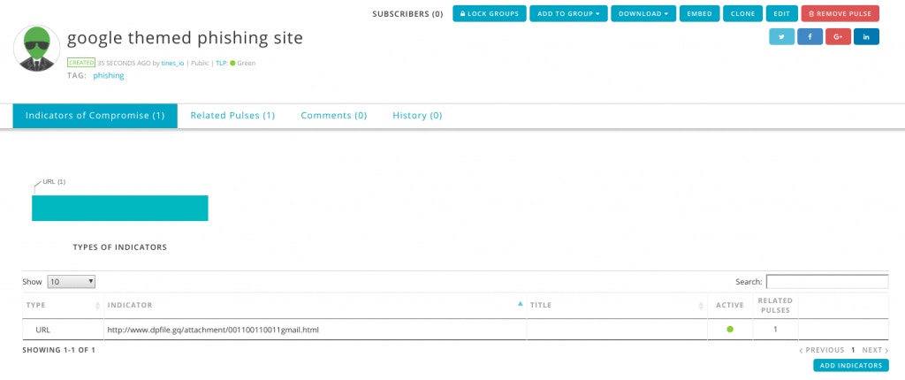The height and width of the screenshot is (380, 905).
Task: Open the Comments tab
Action: pyautogui.click(x=333, y=116)
